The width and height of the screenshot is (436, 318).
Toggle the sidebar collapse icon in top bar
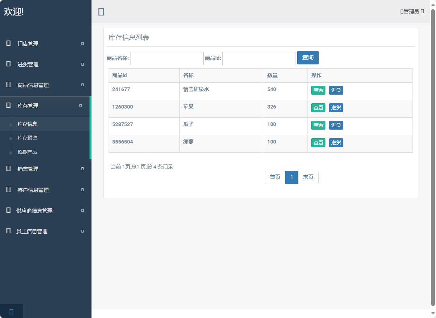[x=101, y=12]
